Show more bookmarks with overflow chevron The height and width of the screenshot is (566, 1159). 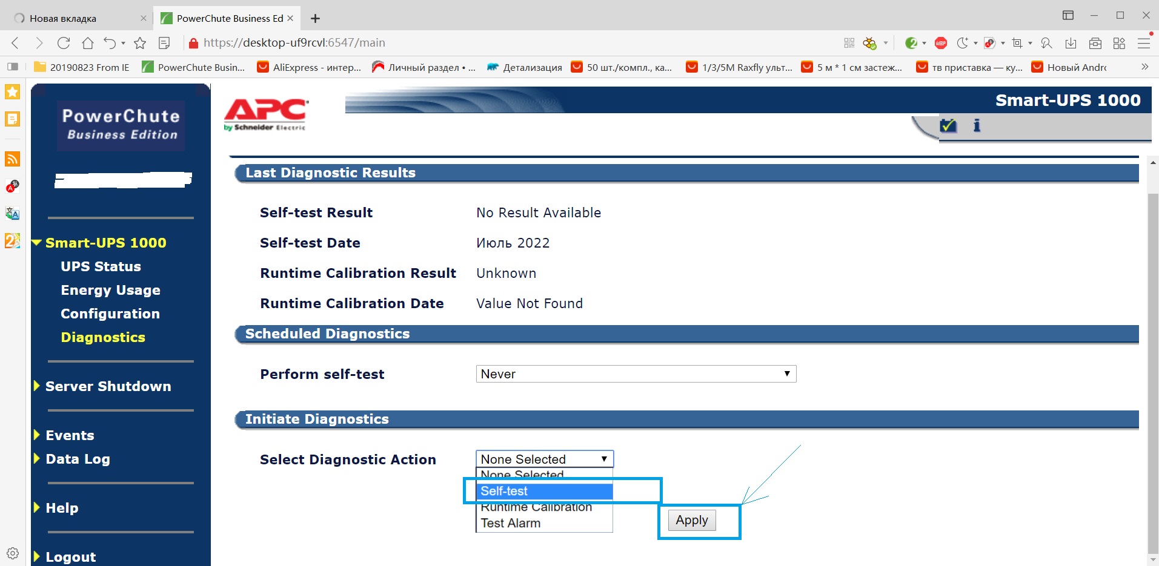pos(1144,67)
